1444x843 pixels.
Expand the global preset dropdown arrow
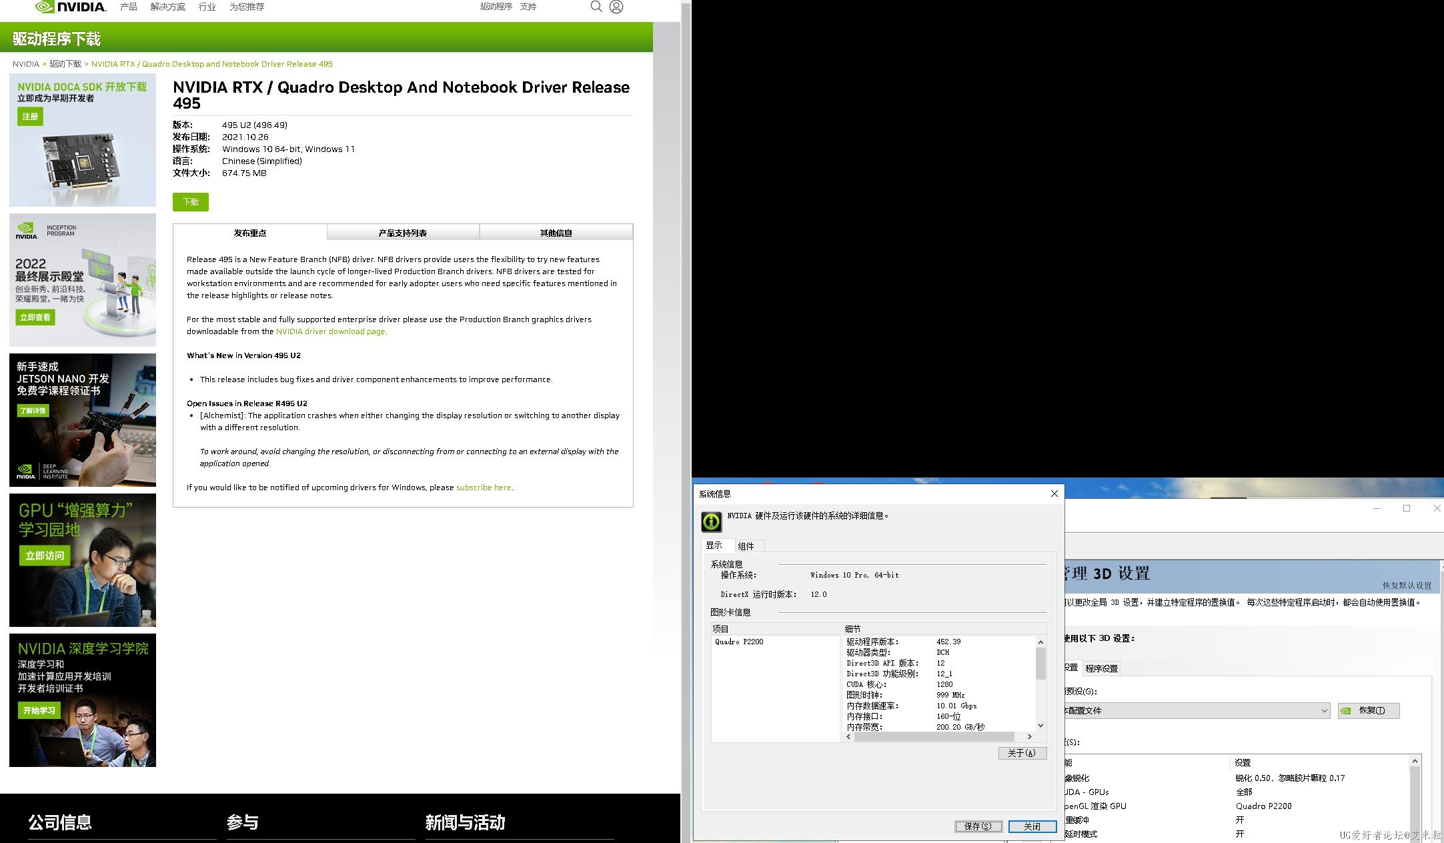1324,711
